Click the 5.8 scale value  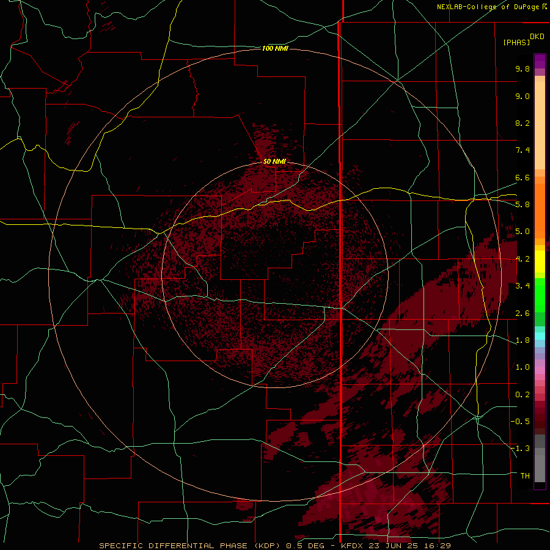click(x=522, y=205)
